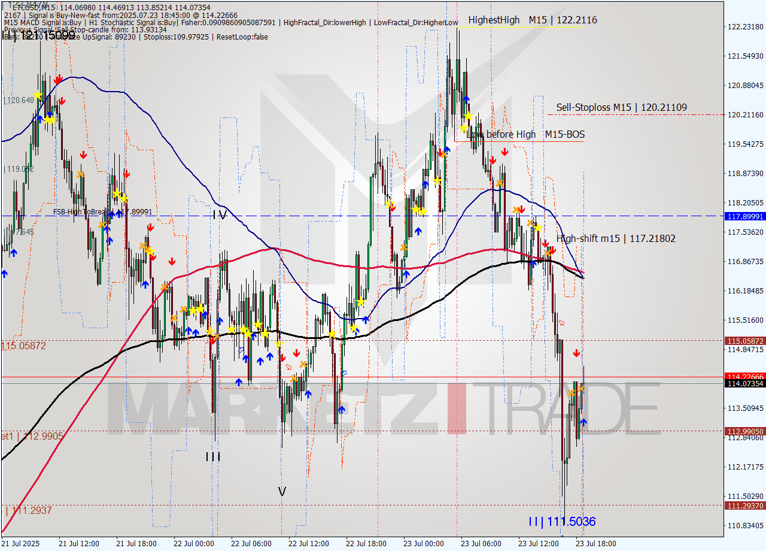
Task: Click the Elliott wave V label on the chart
Action: point(281,491)
